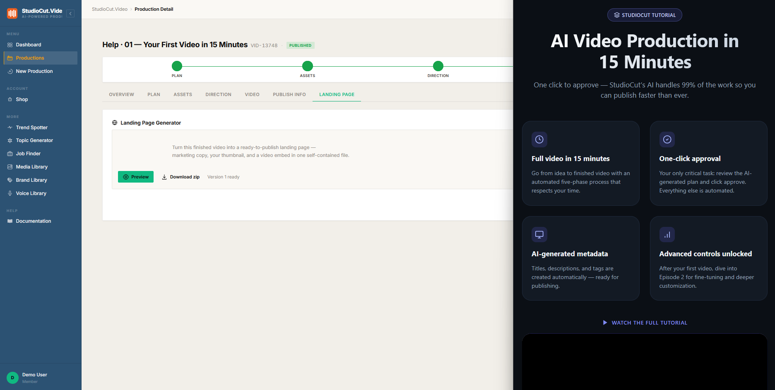Click the Production Detail breadcrumb
The width and height of the screenshot is (775, 390).
(x=154, y=9)
